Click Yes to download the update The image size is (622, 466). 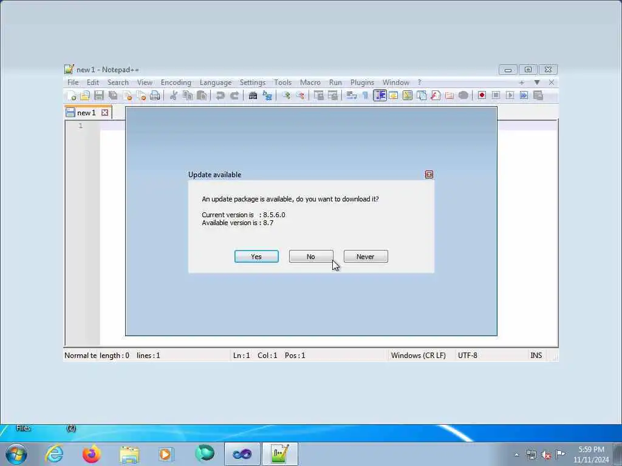[256, 257]
